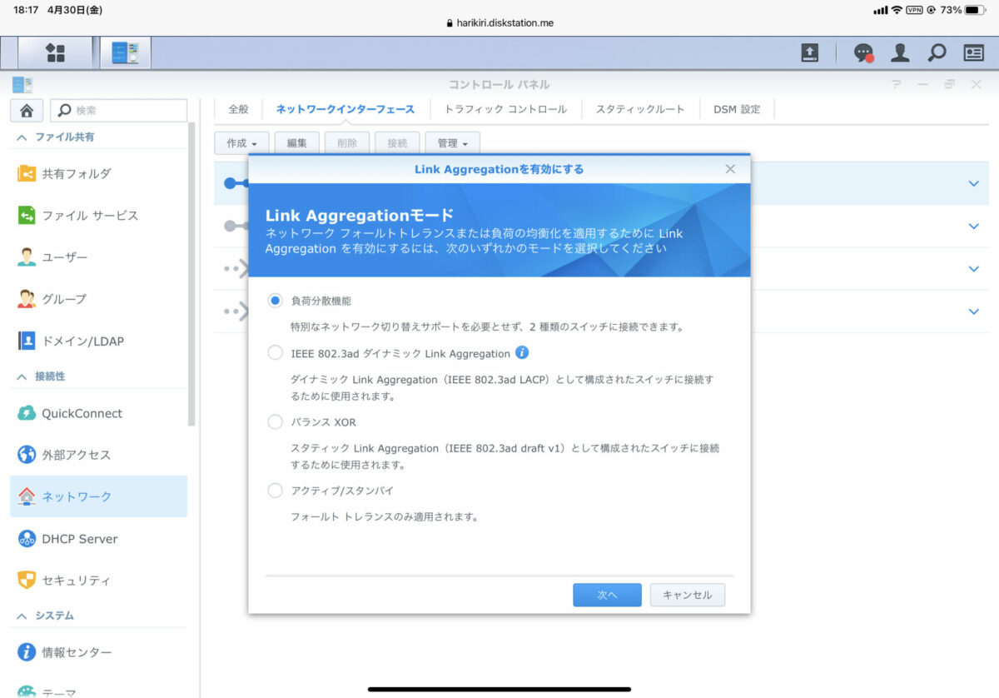Click the 削除 toolbar button
This screenshot has width=999, height=698.
pyautogui.click(x=347, y=143)
